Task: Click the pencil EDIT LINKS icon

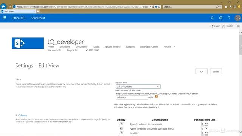Action: pos(87,50)
